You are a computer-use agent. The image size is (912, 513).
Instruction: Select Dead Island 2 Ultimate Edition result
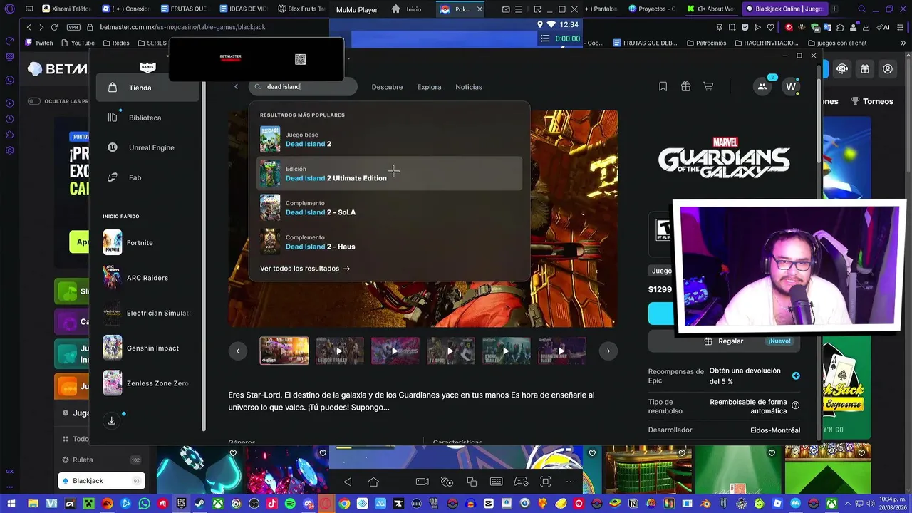(x=389, y=174)
